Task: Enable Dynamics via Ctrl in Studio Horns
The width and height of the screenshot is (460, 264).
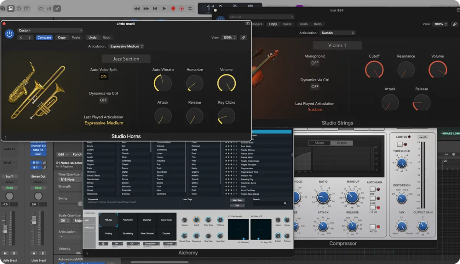Action: (x=103, y=100)
